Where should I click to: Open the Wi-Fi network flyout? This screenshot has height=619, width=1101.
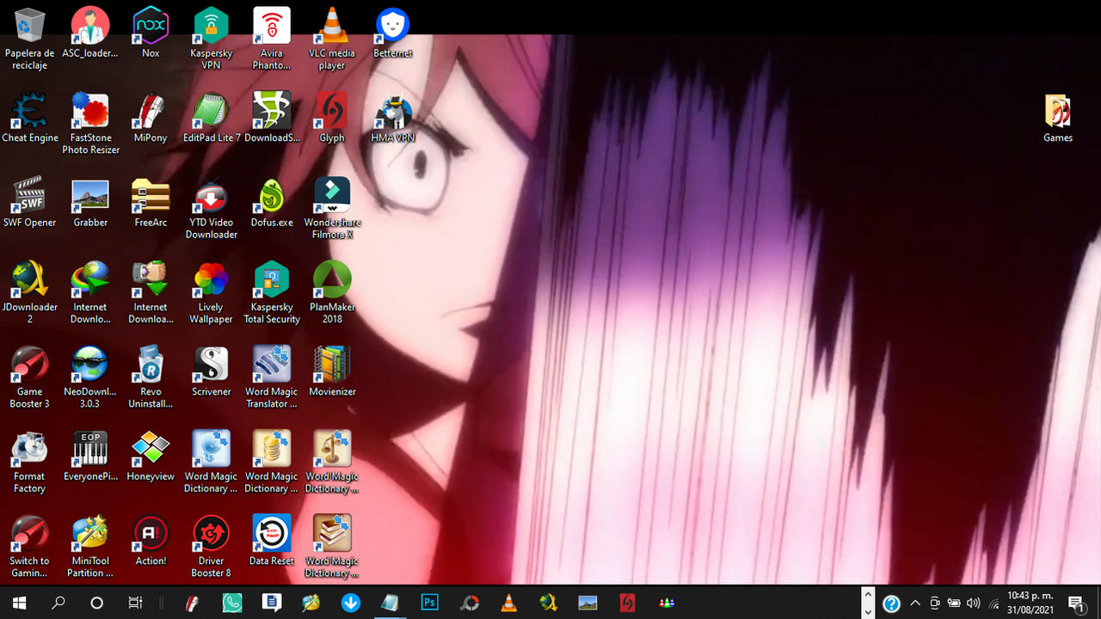994,603
